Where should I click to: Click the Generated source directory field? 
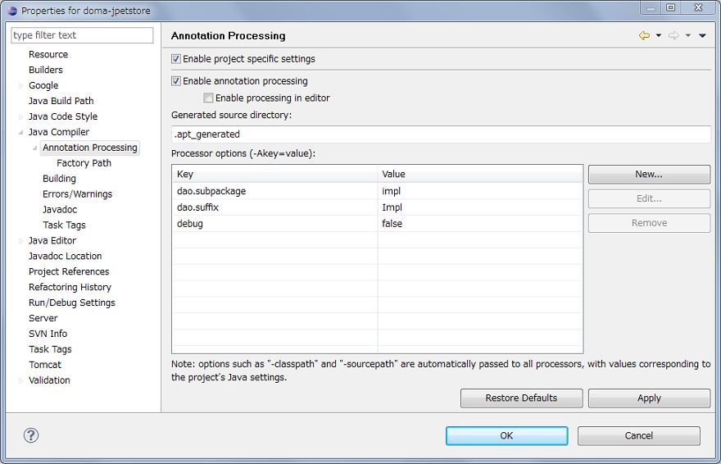point(441,134)
